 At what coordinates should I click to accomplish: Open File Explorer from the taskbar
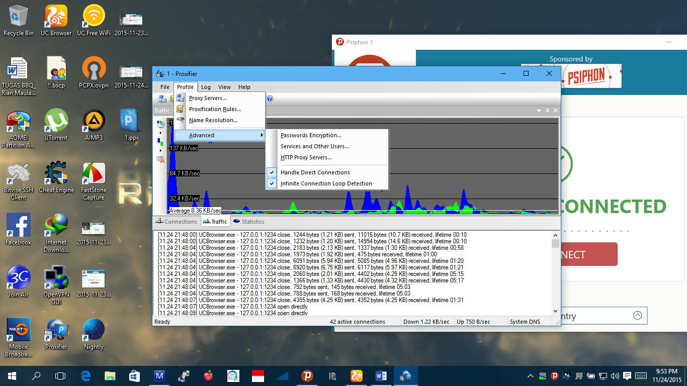110,376
